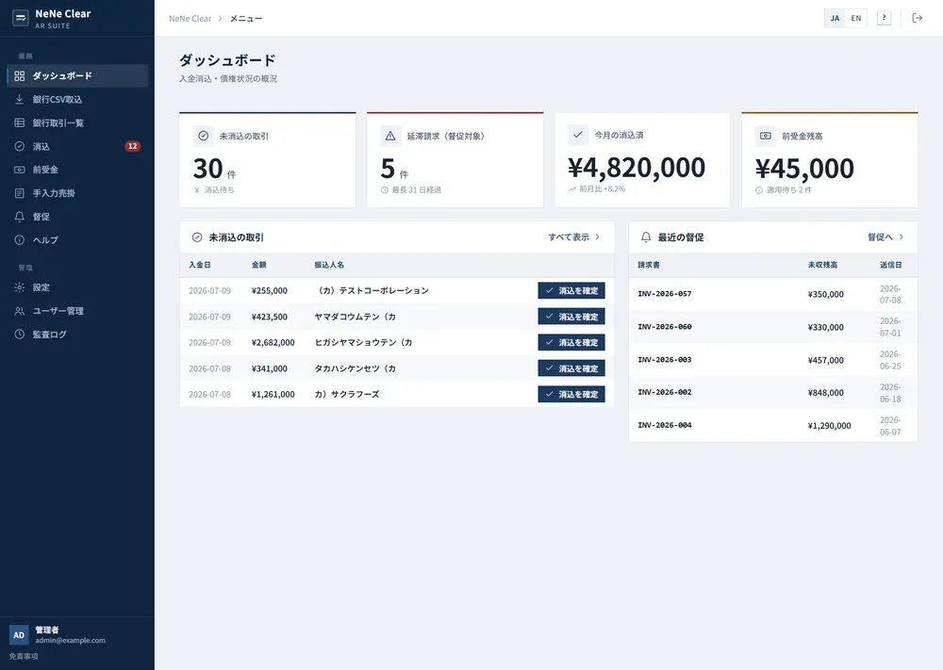Select invoice INV-2026-057
Screen dimensions: 943x670
665,294
